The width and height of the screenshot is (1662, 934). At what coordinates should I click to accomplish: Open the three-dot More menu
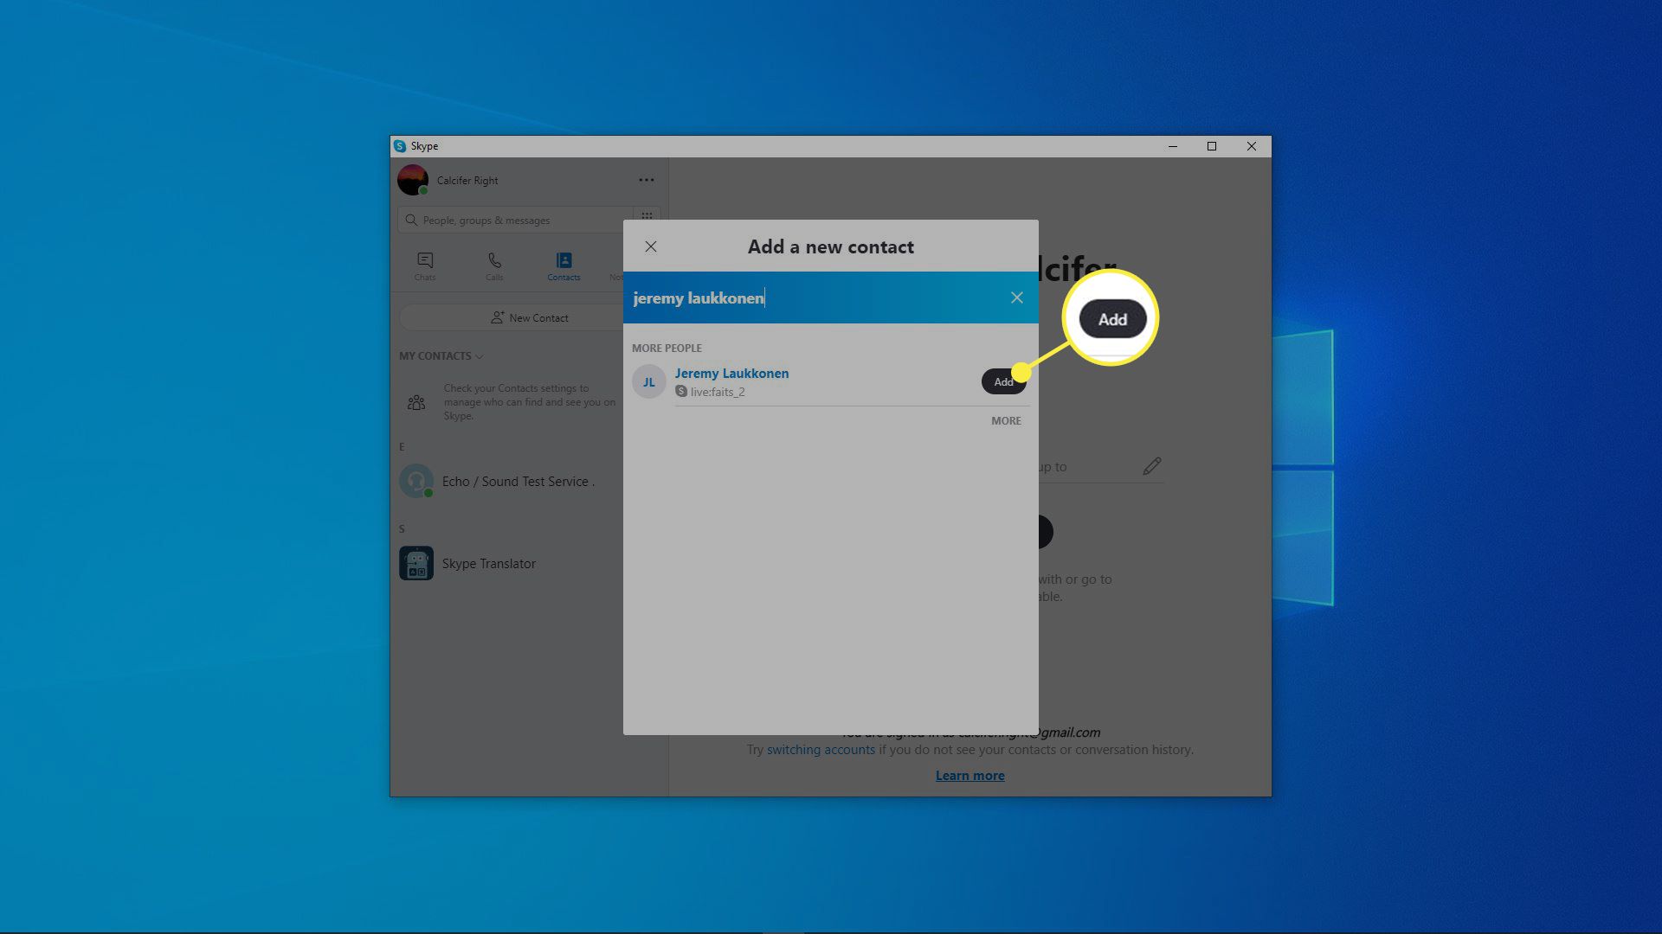(647, 180)
